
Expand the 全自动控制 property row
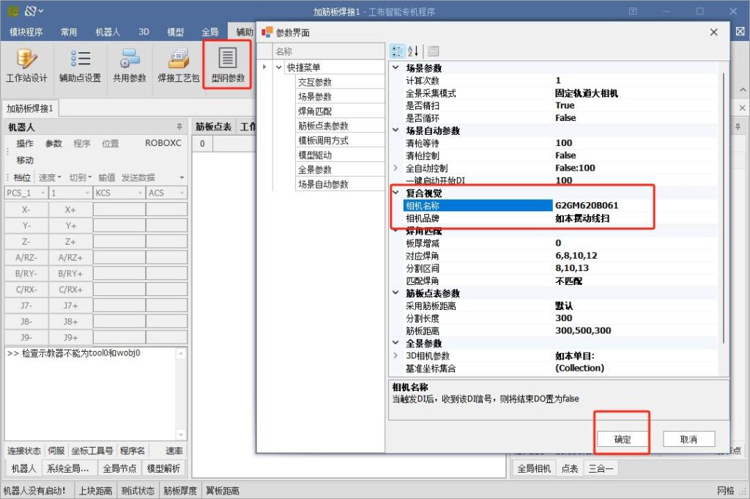[396, 168]
